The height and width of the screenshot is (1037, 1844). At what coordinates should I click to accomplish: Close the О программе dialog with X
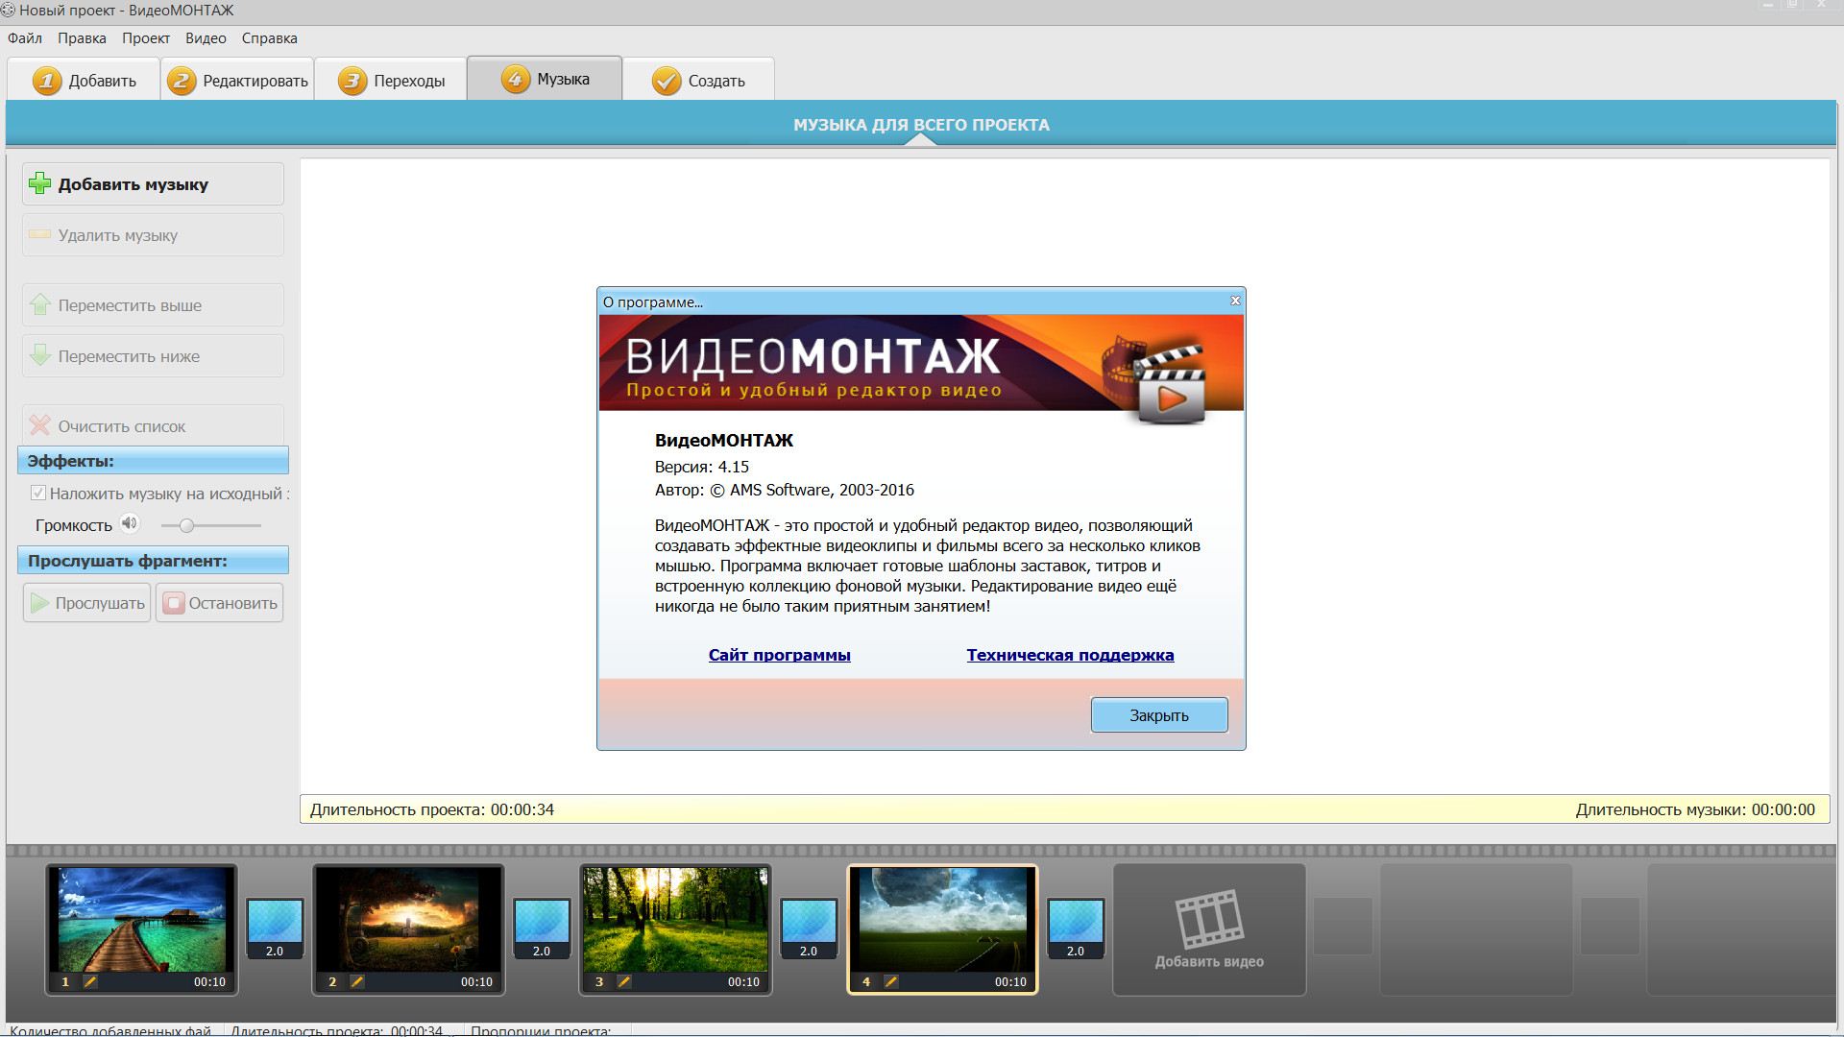click(x=1235, y=301)
